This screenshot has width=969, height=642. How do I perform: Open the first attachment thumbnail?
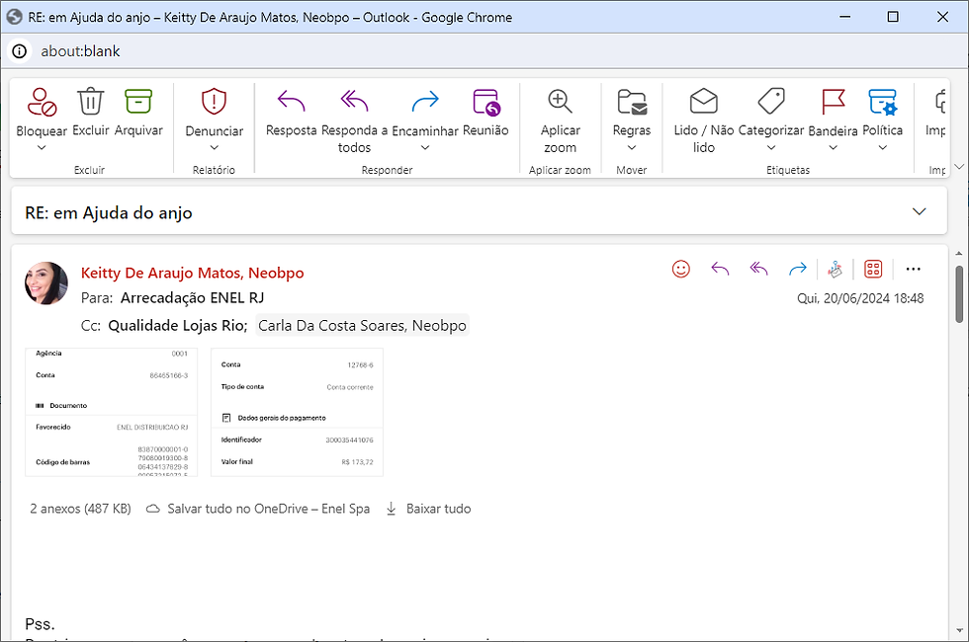coord(111,412)
